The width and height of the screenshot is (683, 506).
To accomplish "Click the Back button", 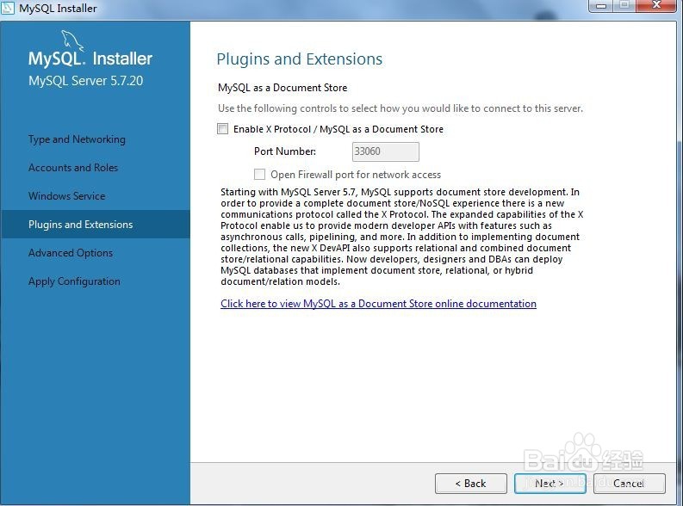I will (471, 484).
